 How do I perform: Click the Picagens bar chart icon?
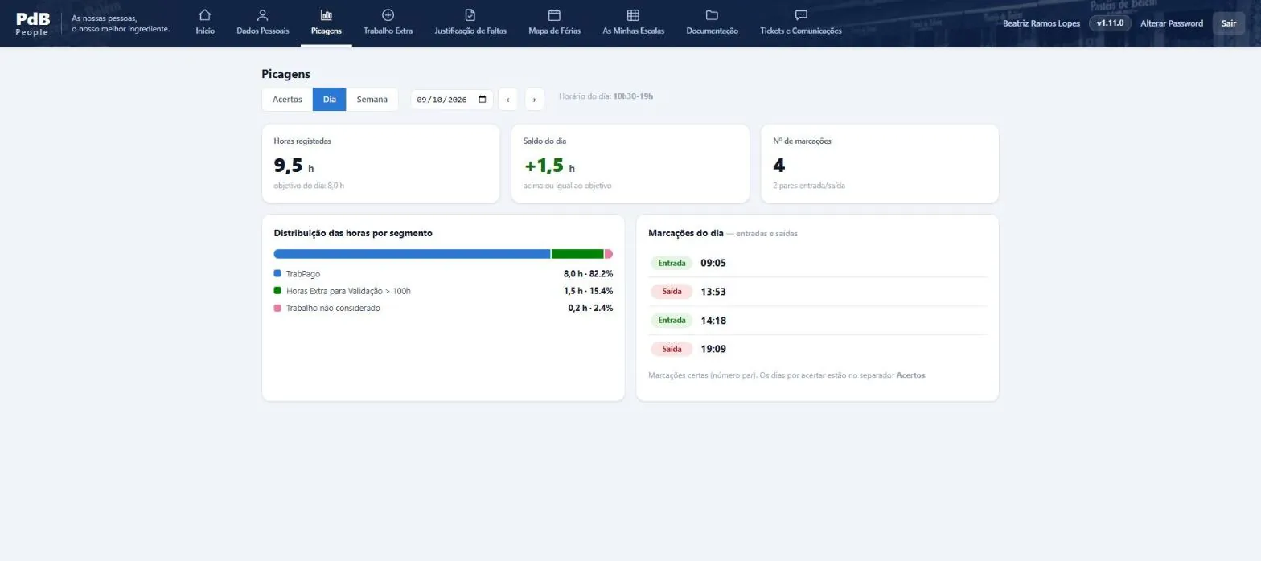click(327, 14)
